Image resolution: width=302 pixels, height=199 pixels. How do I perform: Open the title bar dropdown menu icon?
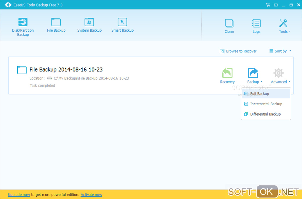(276, 5)
